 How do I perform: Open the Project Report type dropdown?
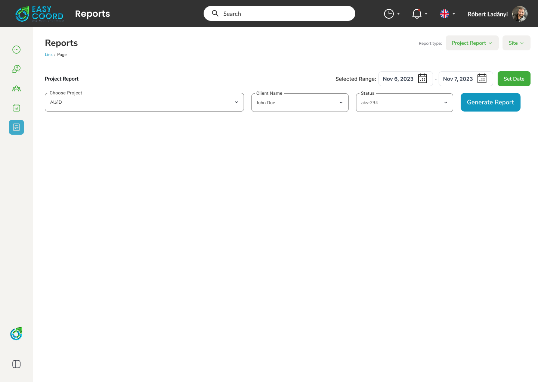472,43
